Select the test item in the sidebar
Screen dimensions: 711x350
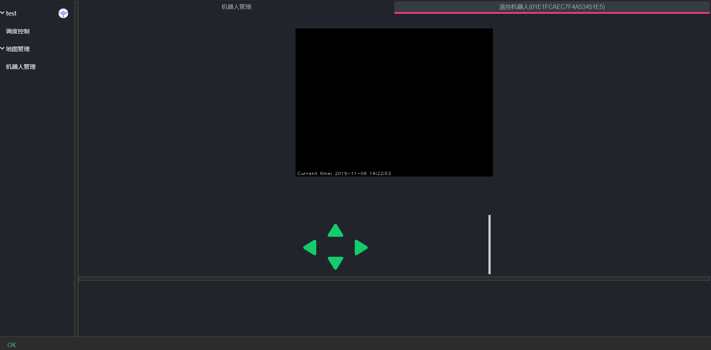[x=11, y=13]
